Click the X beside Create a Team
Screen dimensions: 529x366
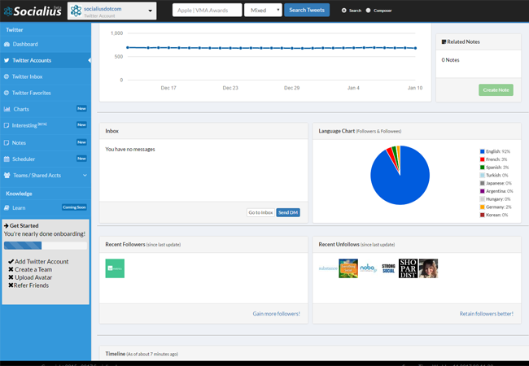[11, 269]
